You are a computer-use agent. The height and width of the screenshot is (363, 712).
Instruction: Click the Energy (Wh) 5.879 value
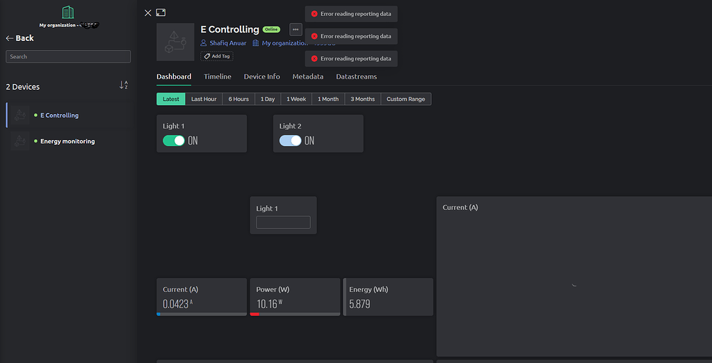tap(359, 304)
